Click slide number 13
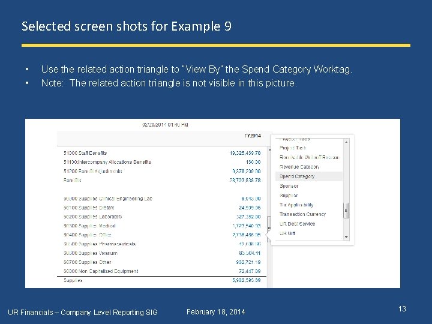The image size is (432, 324). pyautogui.click(x=402, y=309)
